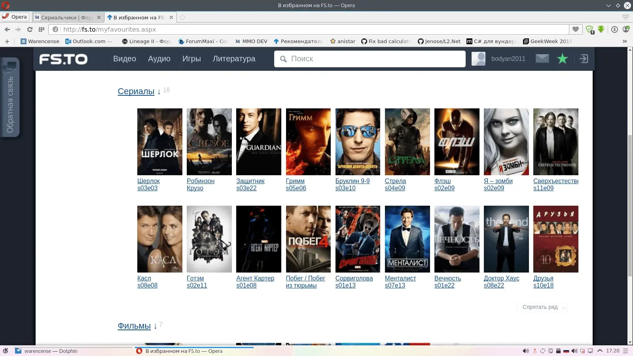The width and height of the screenshot is (633, 356).
Task: Open the Готэм poster thumbnail
Action: tap(209, 239)
